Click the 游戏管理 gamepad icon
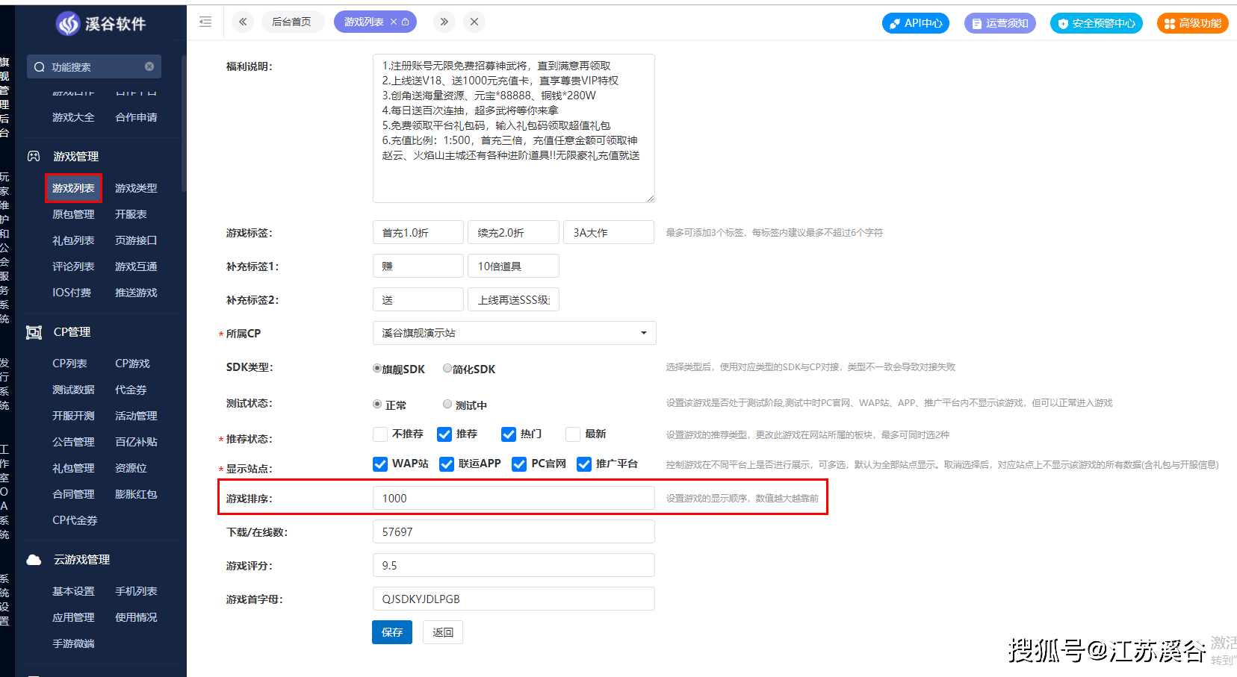 (34, 157)
